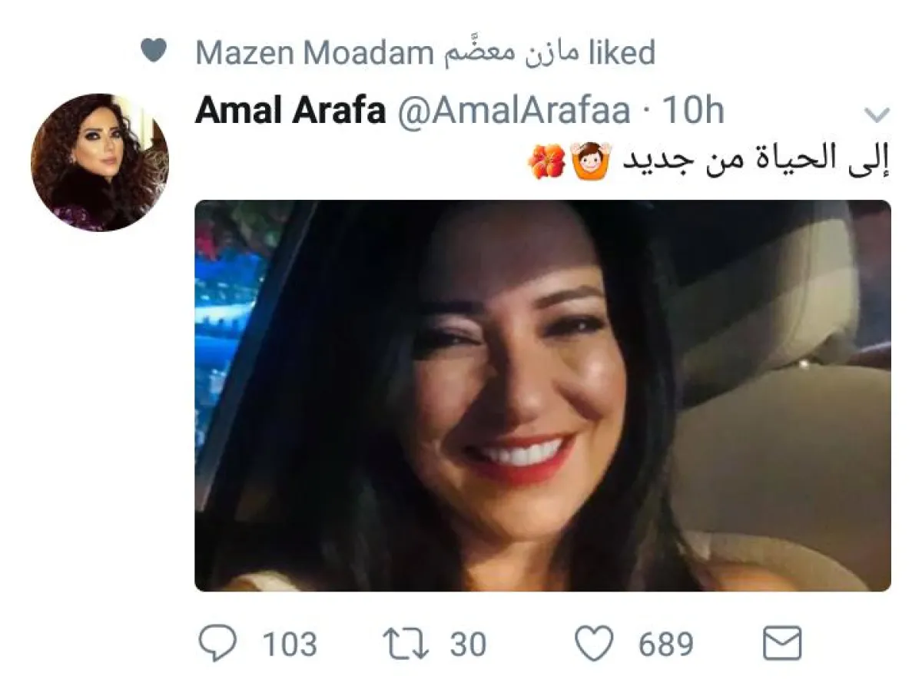This screenshot has height=693, width=922.
Task: Click the word liked in header
Action: (x=621, y=53)
